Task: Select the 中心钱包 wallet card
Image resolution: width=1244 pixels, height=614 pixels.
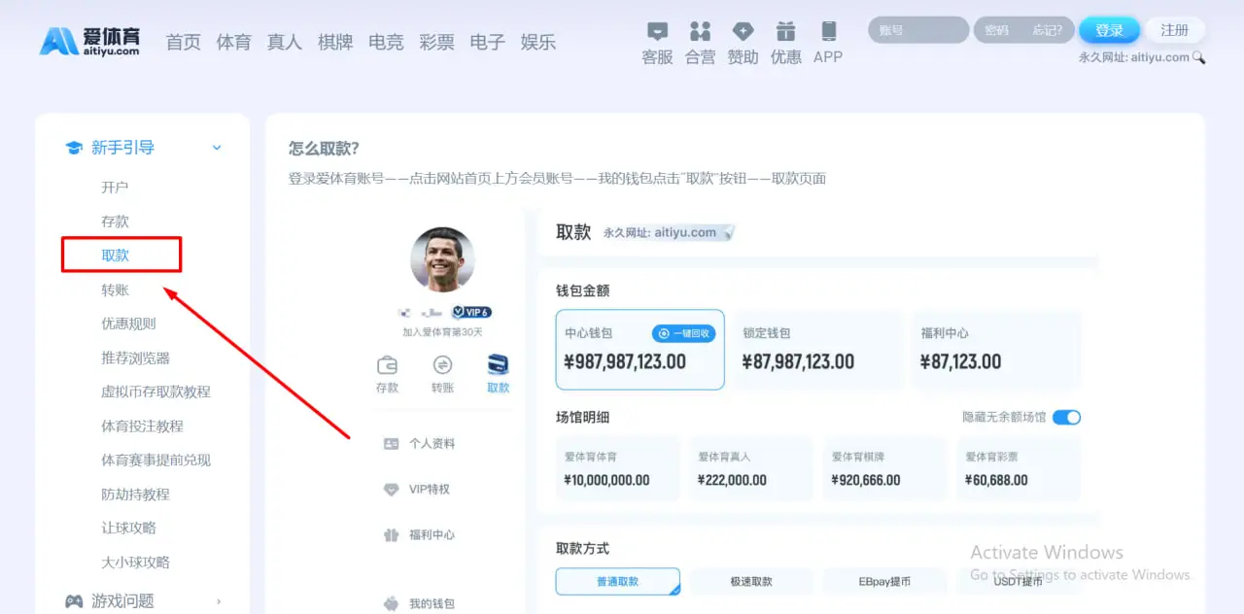Action: pyautogui.click(x=640, y=350)
